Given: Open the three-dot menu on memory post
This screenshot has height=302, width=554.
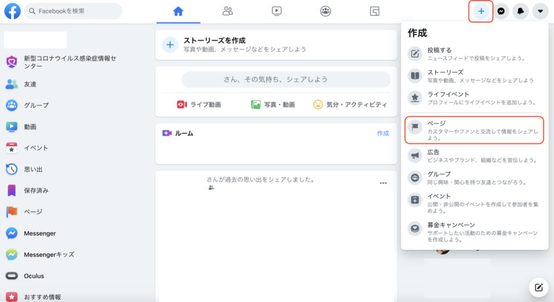Looking at the screenshot, I should [x=384, y=183].
